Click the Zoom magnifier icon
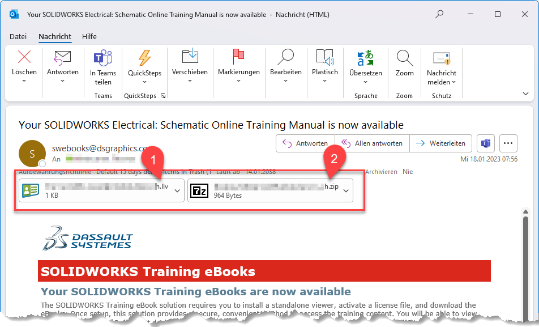 [x=404, y=57]
